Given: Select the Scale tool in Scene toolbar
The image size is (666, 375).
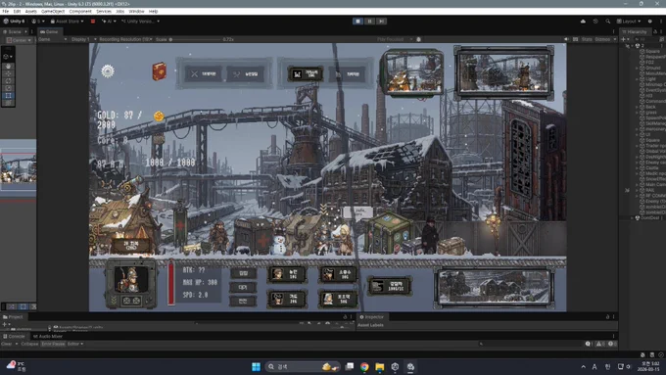Looking at the screenshot, I should pyautogui.click(x=8, y=88).
